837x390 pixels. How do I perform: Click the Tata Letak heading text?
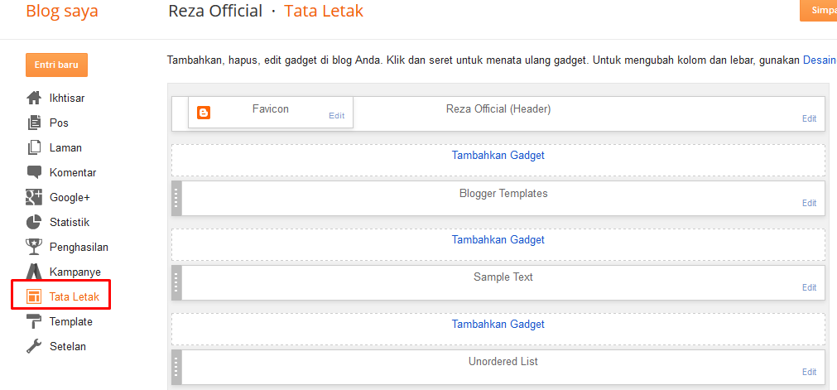pos(324,12)
